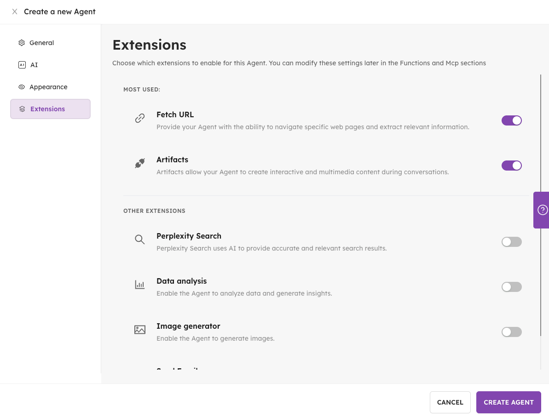Screen dimensions: 549x417
Task: Turn off the Artifacts toggle
Action: pyautogui.click(x=511, y=166)
